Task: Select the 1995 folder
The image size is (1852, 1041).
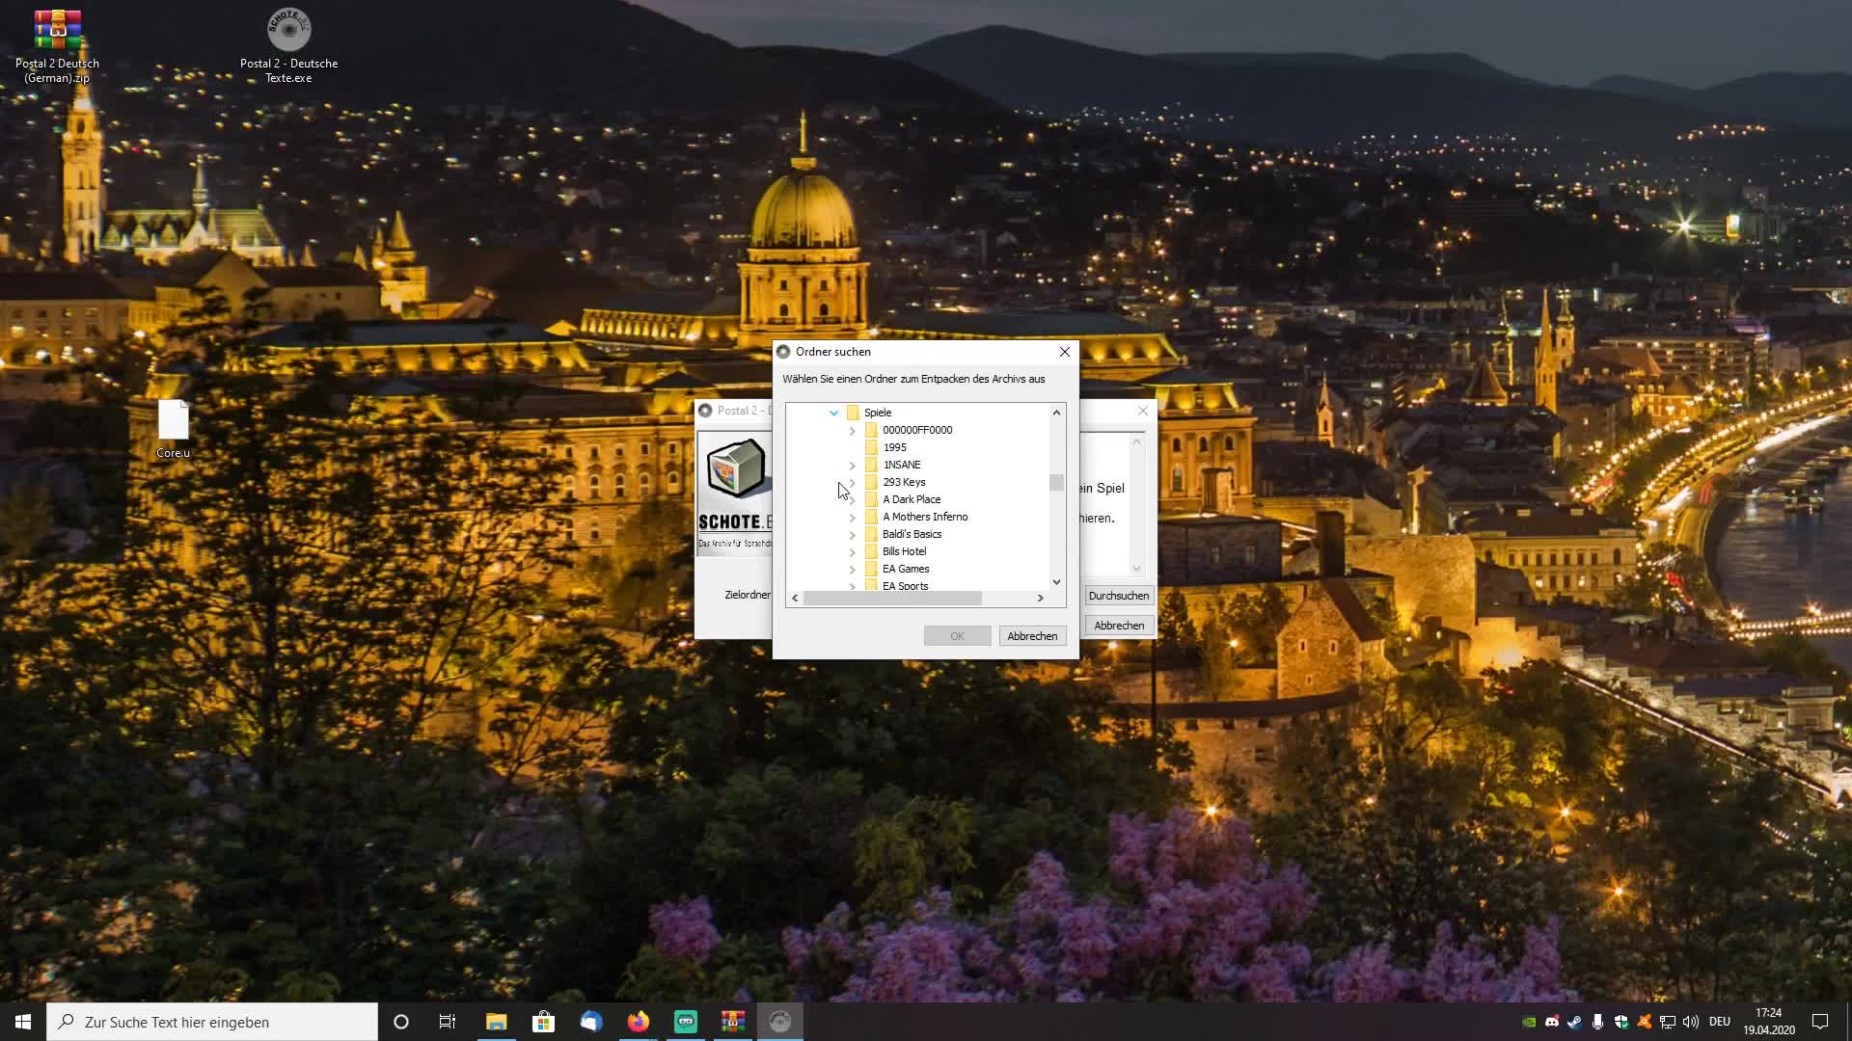Action: [894, 447]
